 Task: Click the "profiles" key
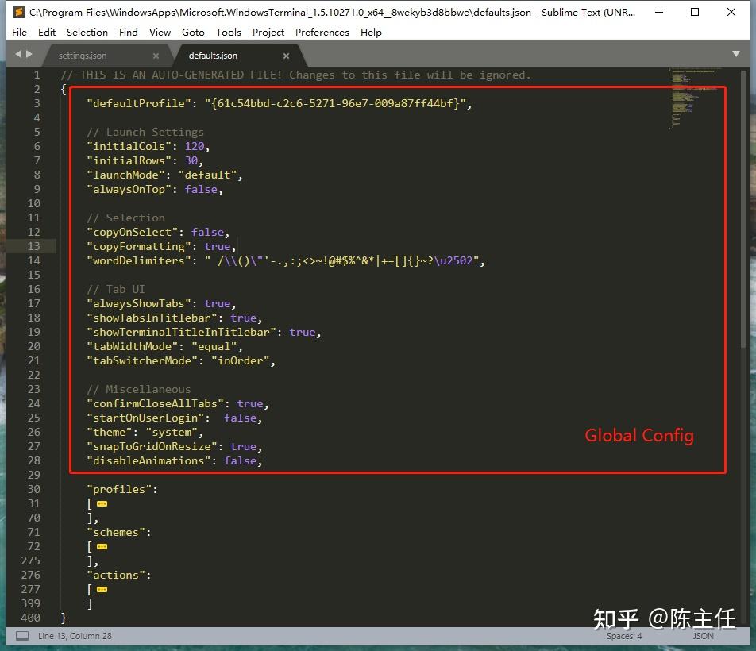pos(119,490)
